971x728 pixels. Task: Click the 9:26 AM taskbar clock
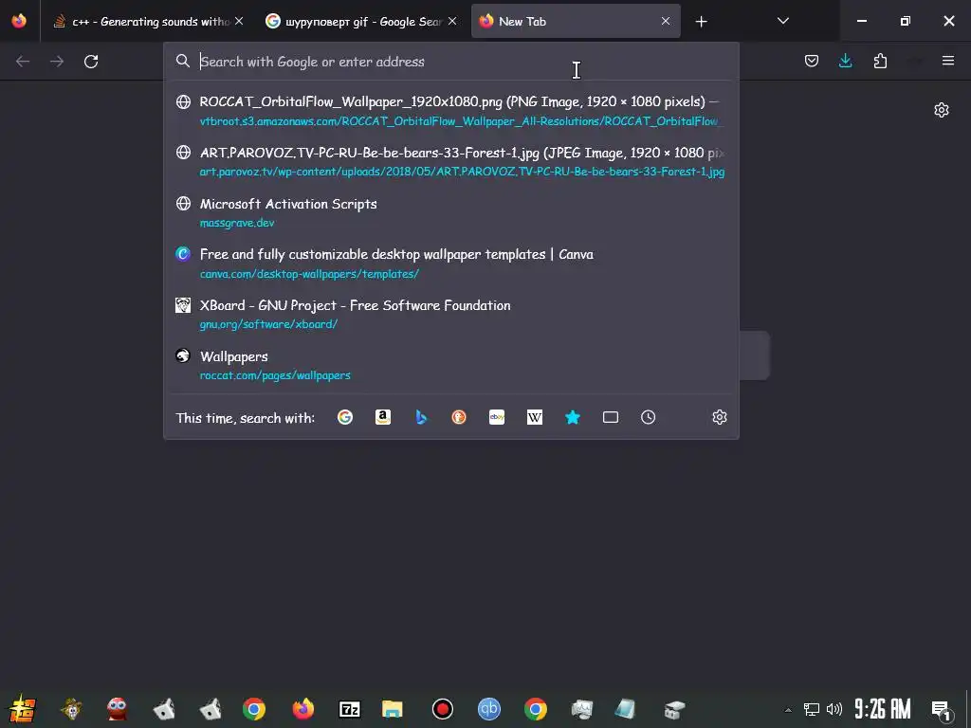(x=882, y=709)
